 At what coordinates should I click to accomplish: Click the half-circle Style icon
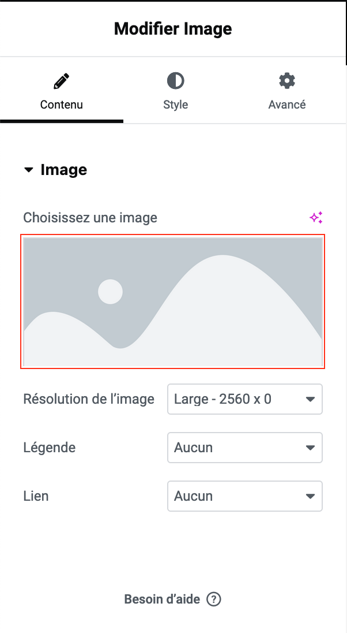pos(175,81)
